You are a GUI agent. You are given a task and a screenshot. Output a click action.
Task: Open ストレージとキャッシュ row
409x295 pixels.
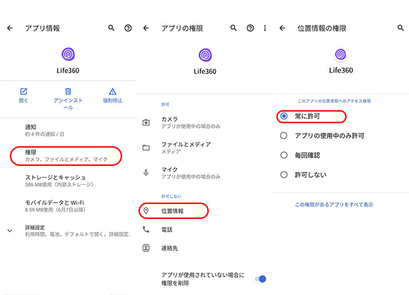68,181
